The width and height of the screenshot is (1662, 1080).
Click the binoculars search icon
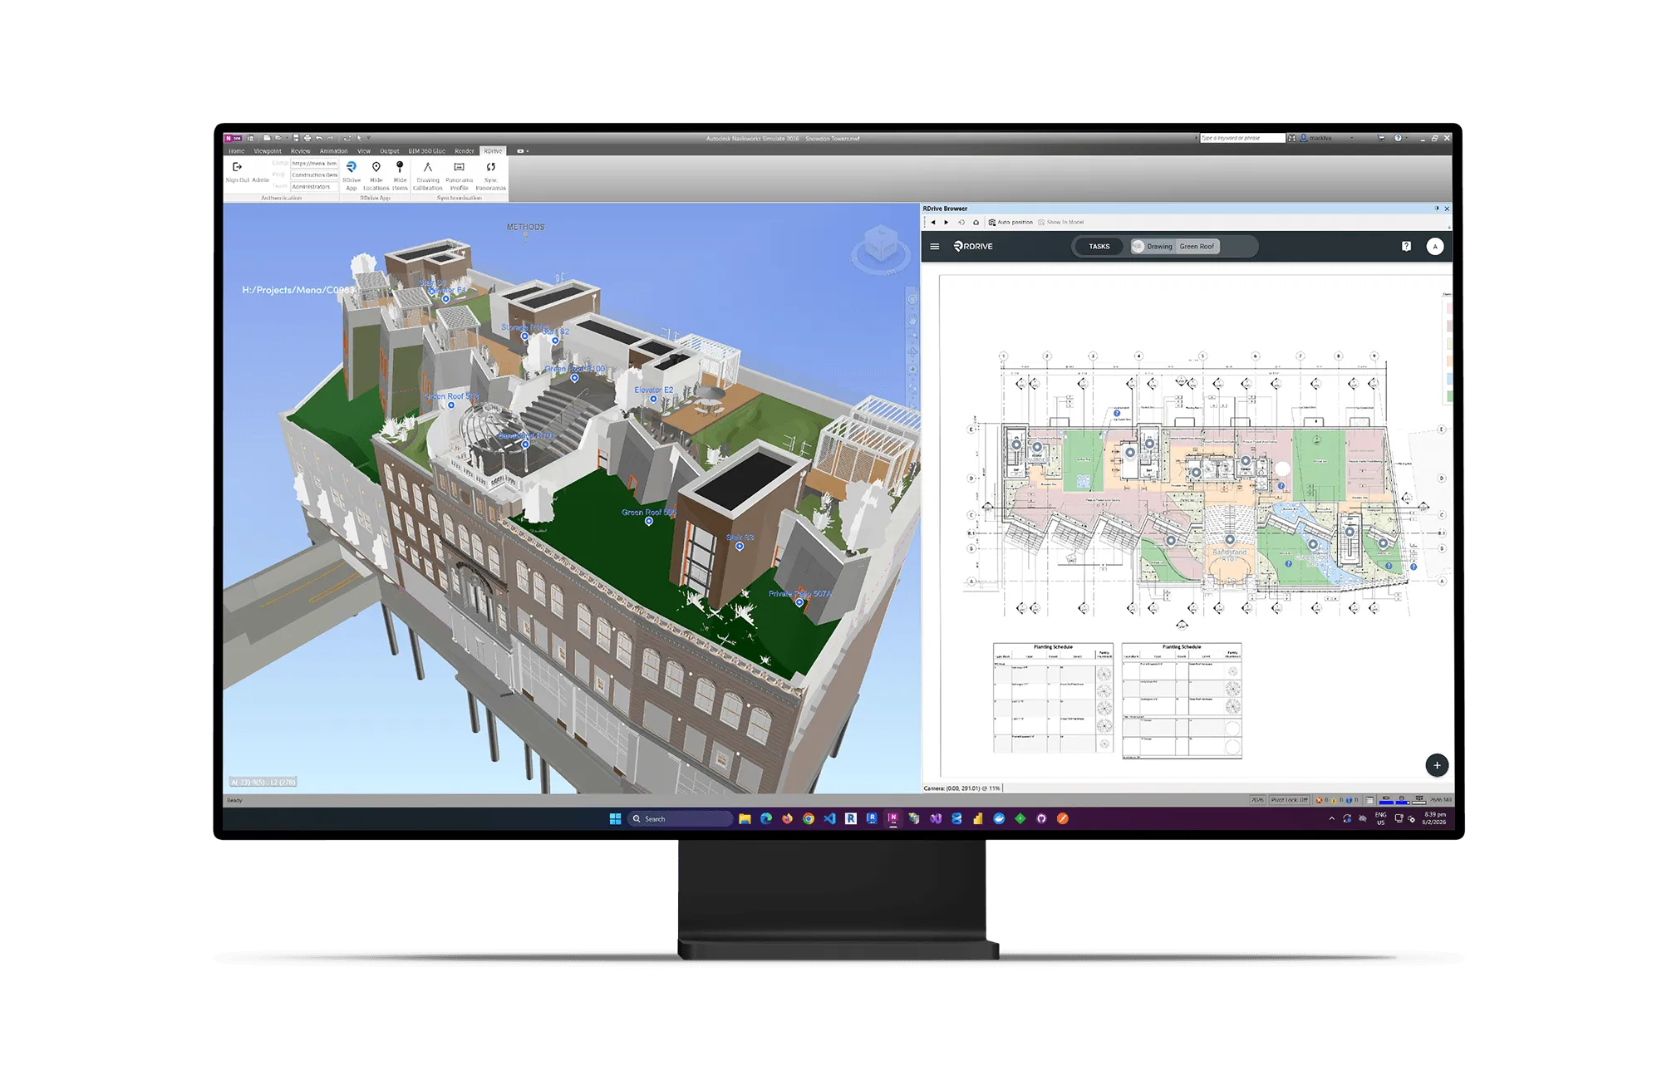coord(1292,138)
